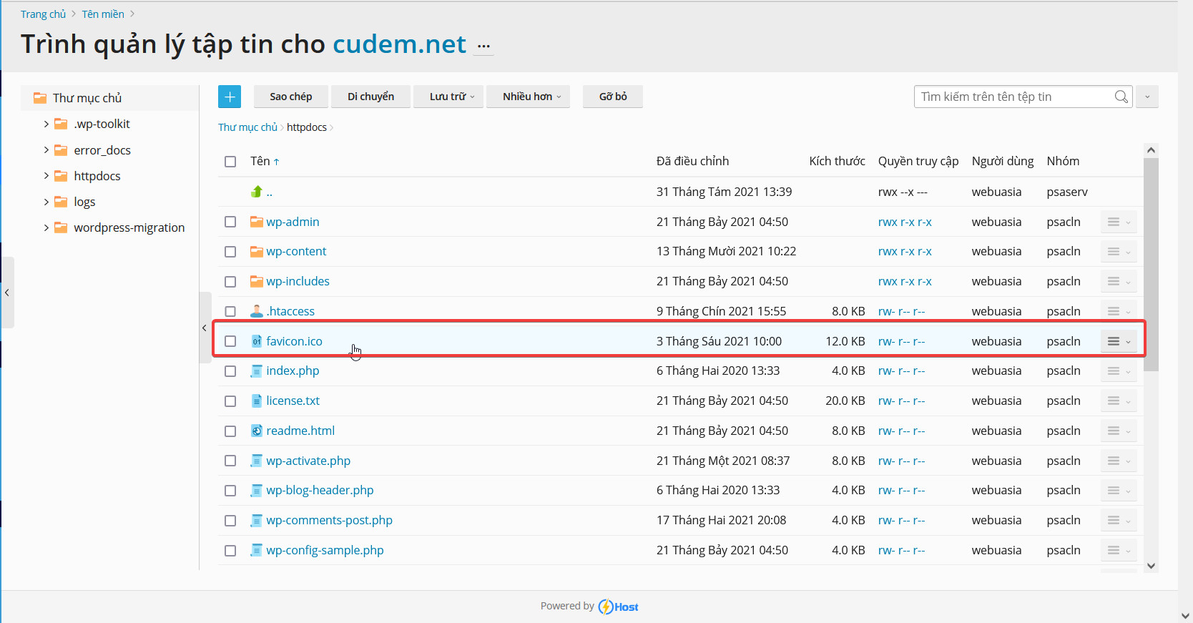
Task: Click Trang chủ breadcrumb
Action: [43, 14]
